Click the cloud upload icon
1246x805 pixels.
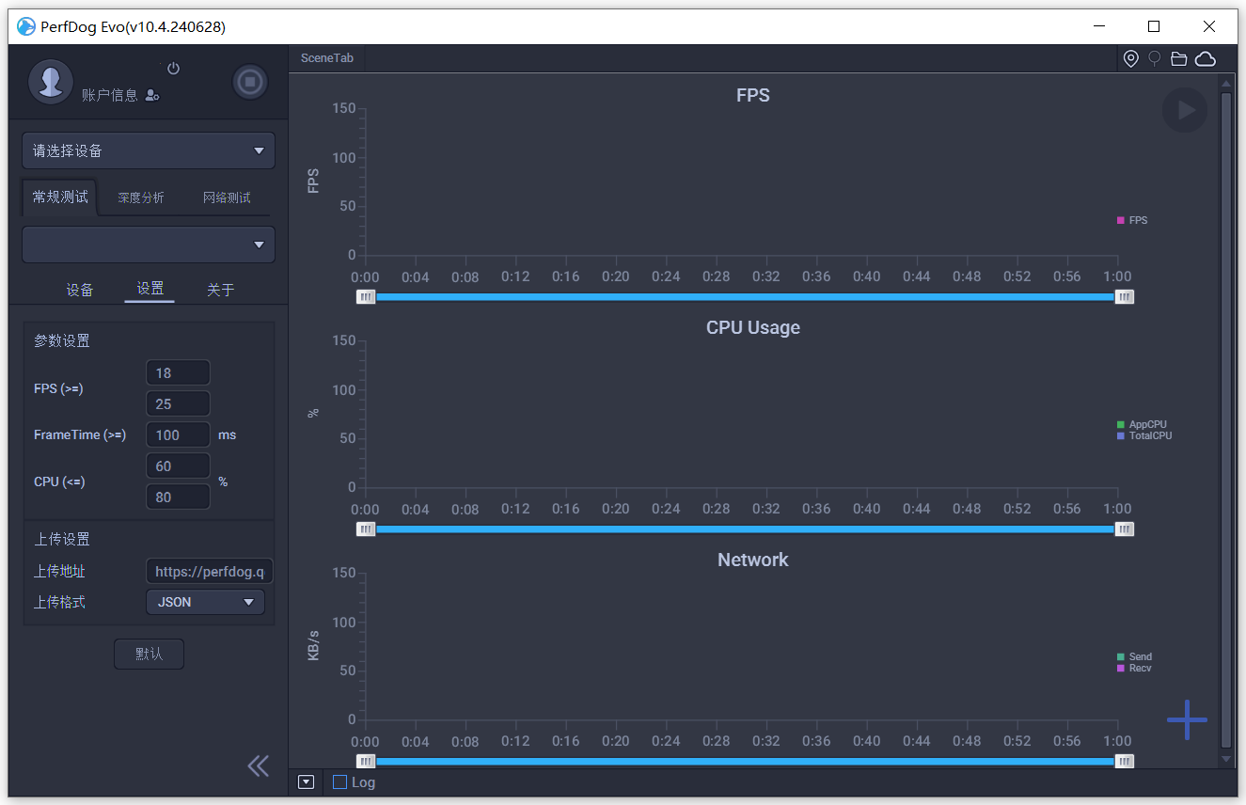1206,59
